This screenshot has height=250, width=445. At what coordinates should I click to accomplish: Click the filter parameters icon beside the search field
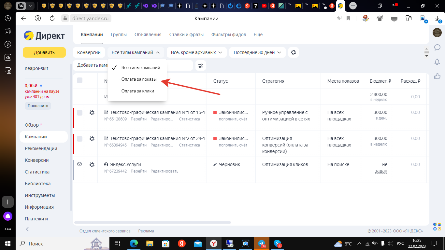201,65
